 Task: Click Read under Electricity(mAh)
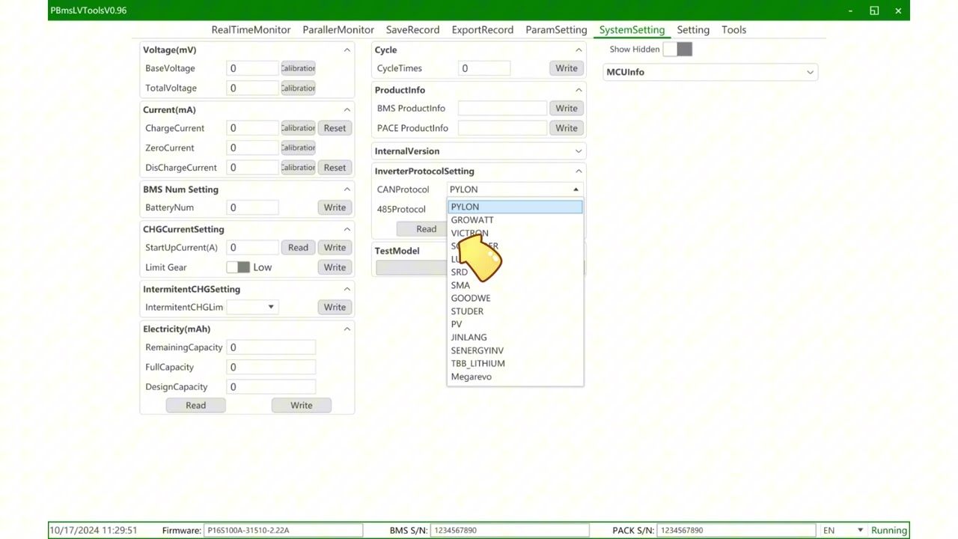tap(196, 405)
